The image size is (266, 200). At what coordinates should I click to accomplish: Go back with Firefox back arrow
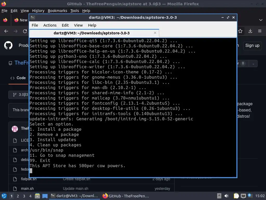point(6,31)
